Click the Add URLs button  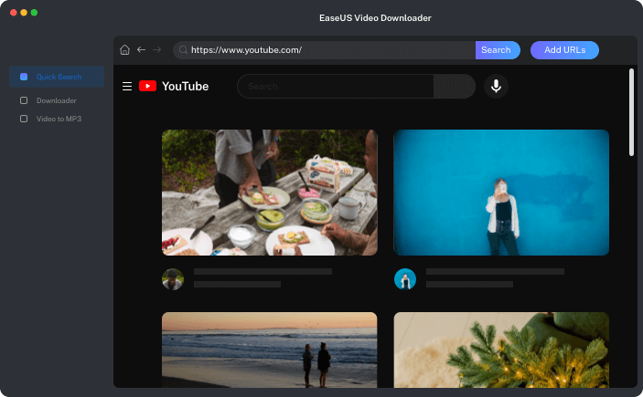pyautogui.click(x=564, y=50)
